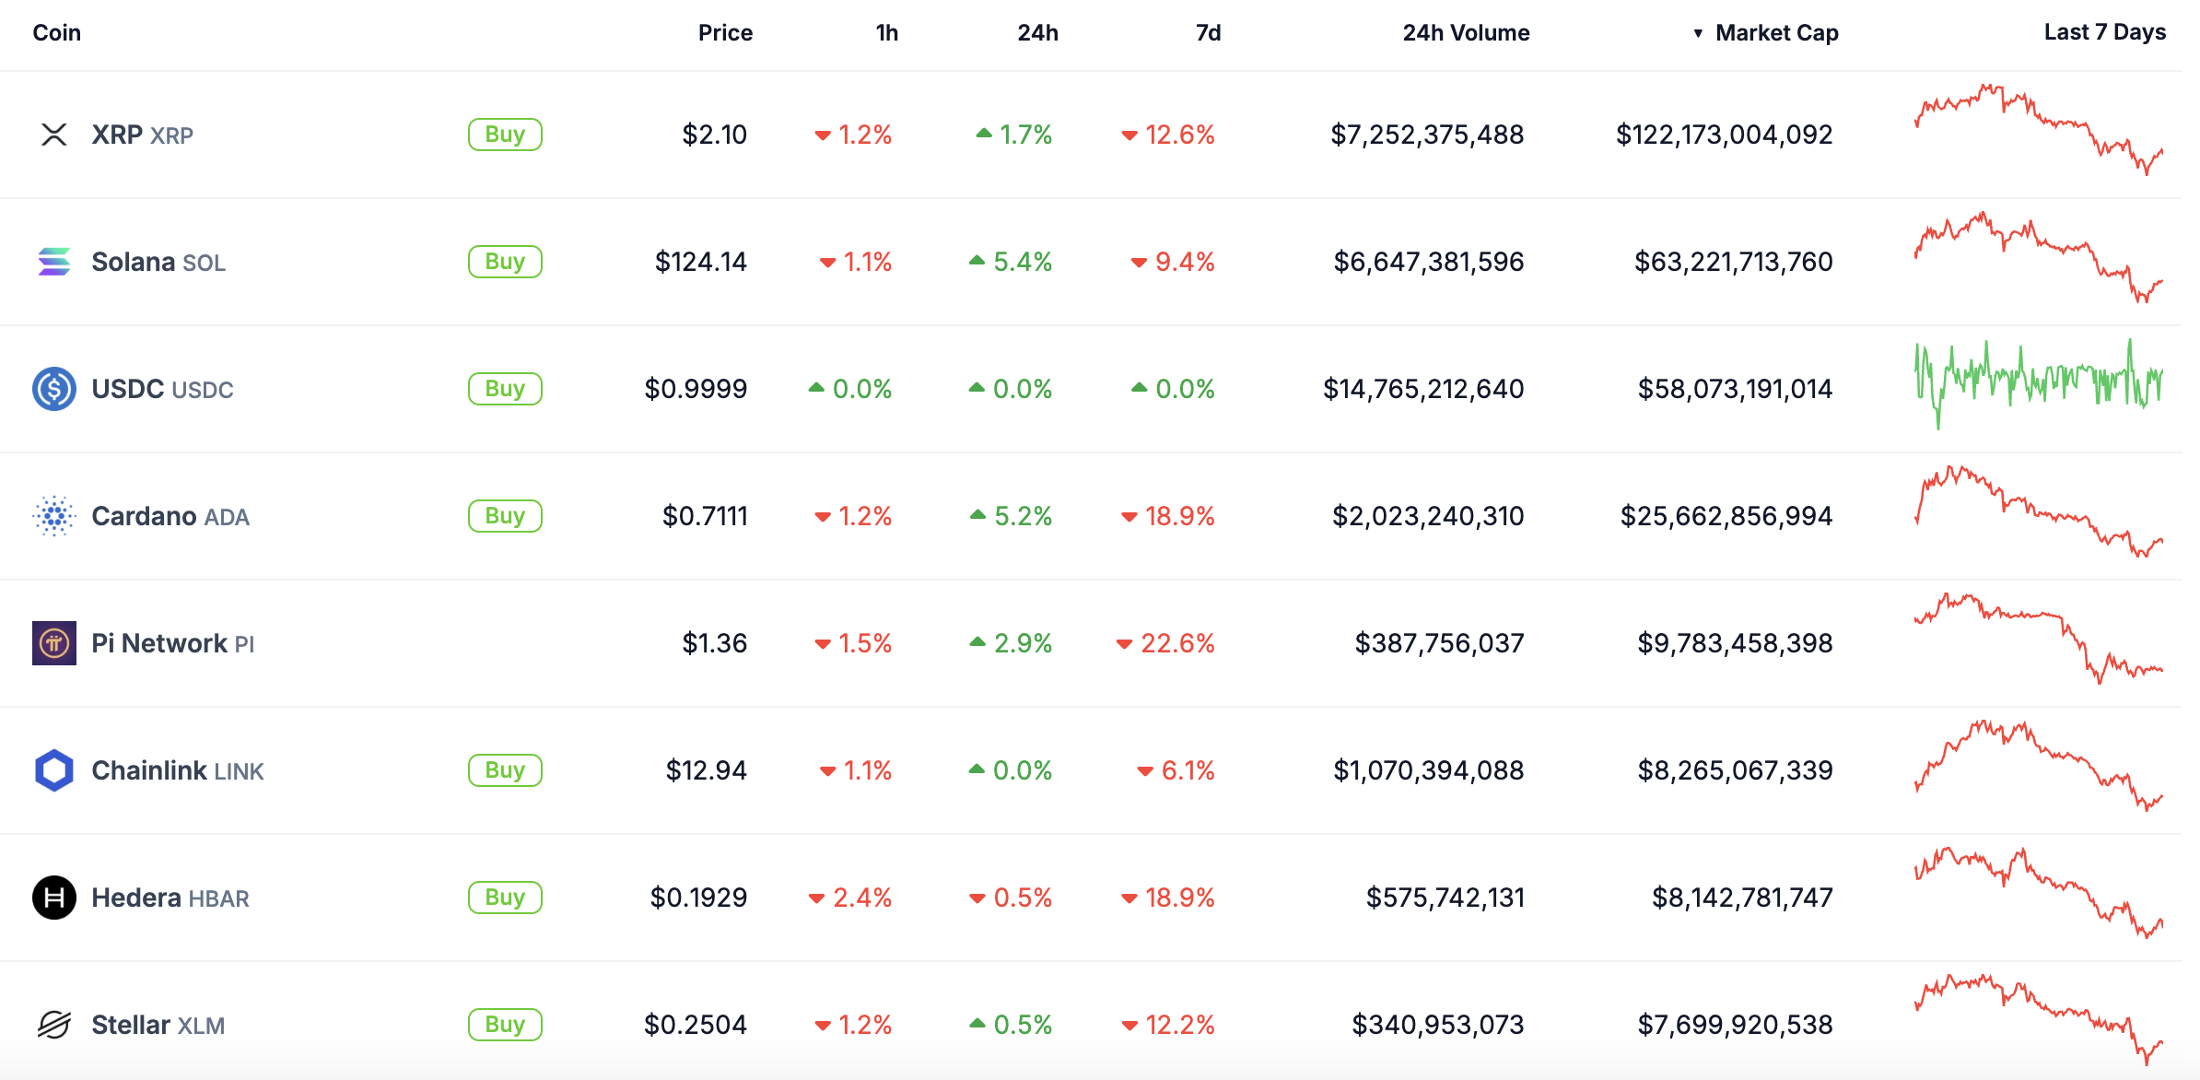
Task: Click the Stellar logo
Action: (x=54, y=1024)
